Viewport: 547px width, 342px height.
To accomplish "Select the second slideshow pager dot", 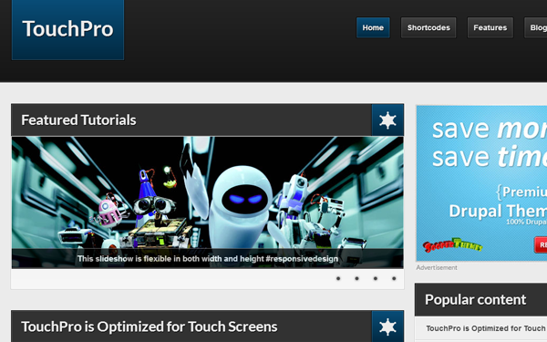I will coord(356,278).
